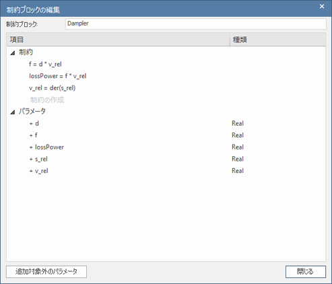This screenshot has height=284, width=332.
Task: Click the 閉じる button
Action: tap(306, 272)
